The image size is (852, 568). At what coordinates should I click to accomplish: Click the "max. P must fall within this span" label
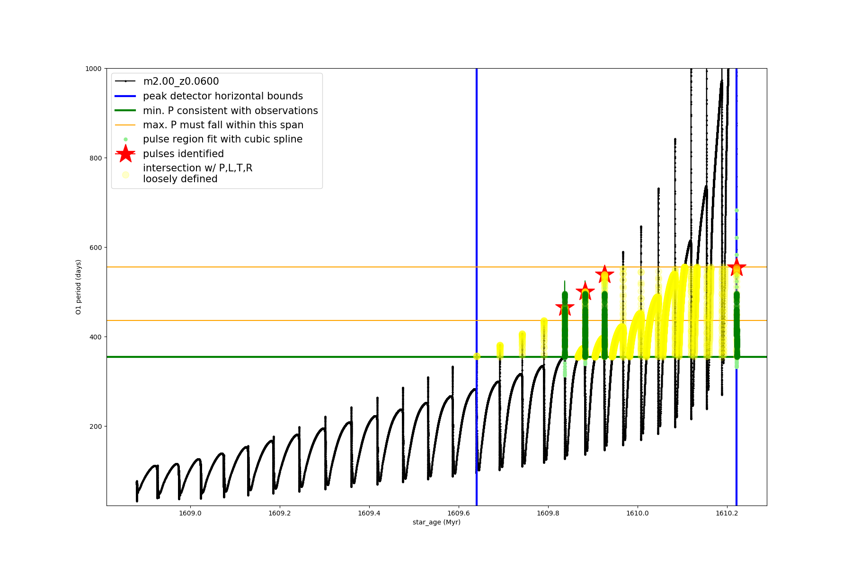pos(223,125)
